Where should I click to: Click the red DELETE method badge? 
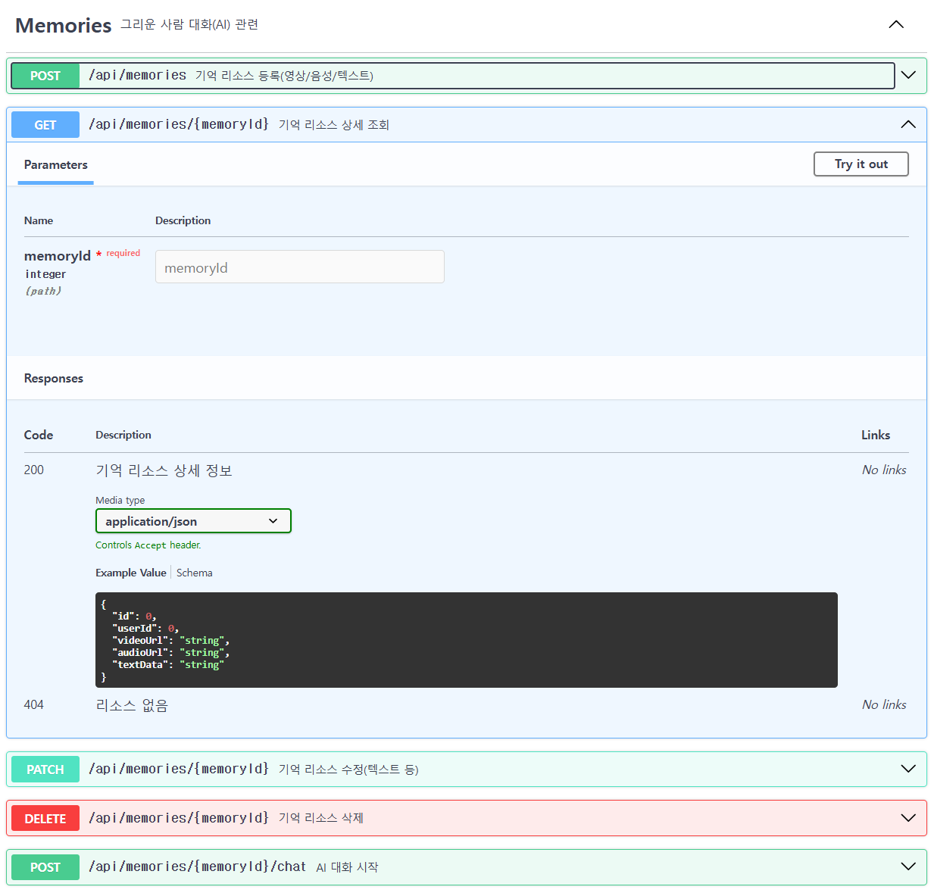click(x=45, y=819)
